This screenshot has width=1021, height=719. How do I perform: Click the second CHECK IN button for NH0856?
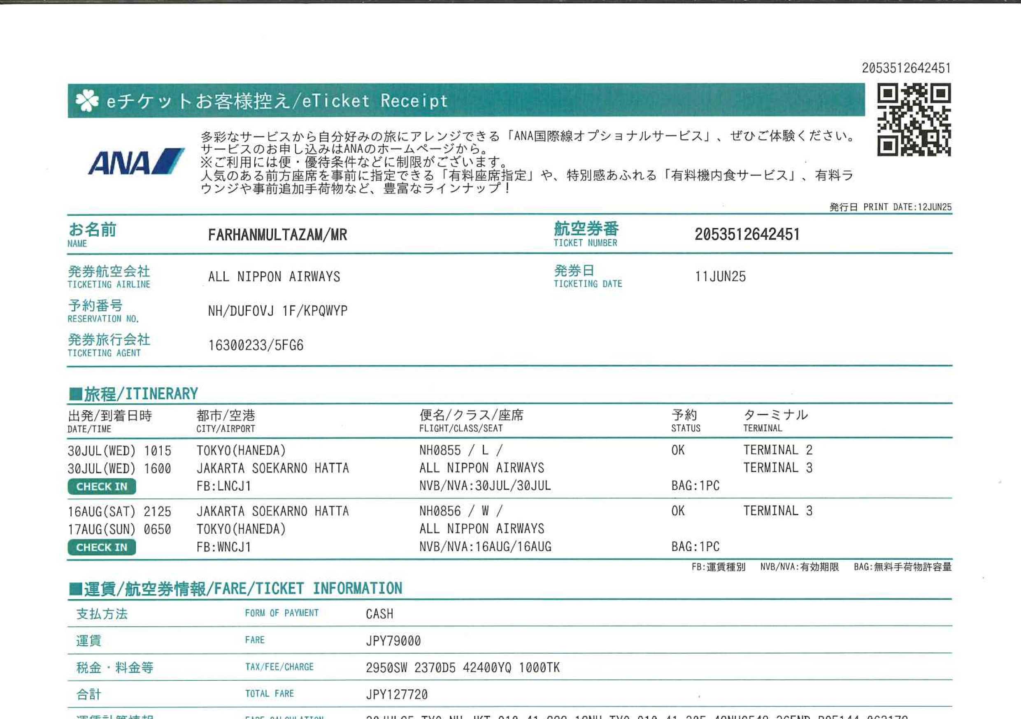point(101,547)
